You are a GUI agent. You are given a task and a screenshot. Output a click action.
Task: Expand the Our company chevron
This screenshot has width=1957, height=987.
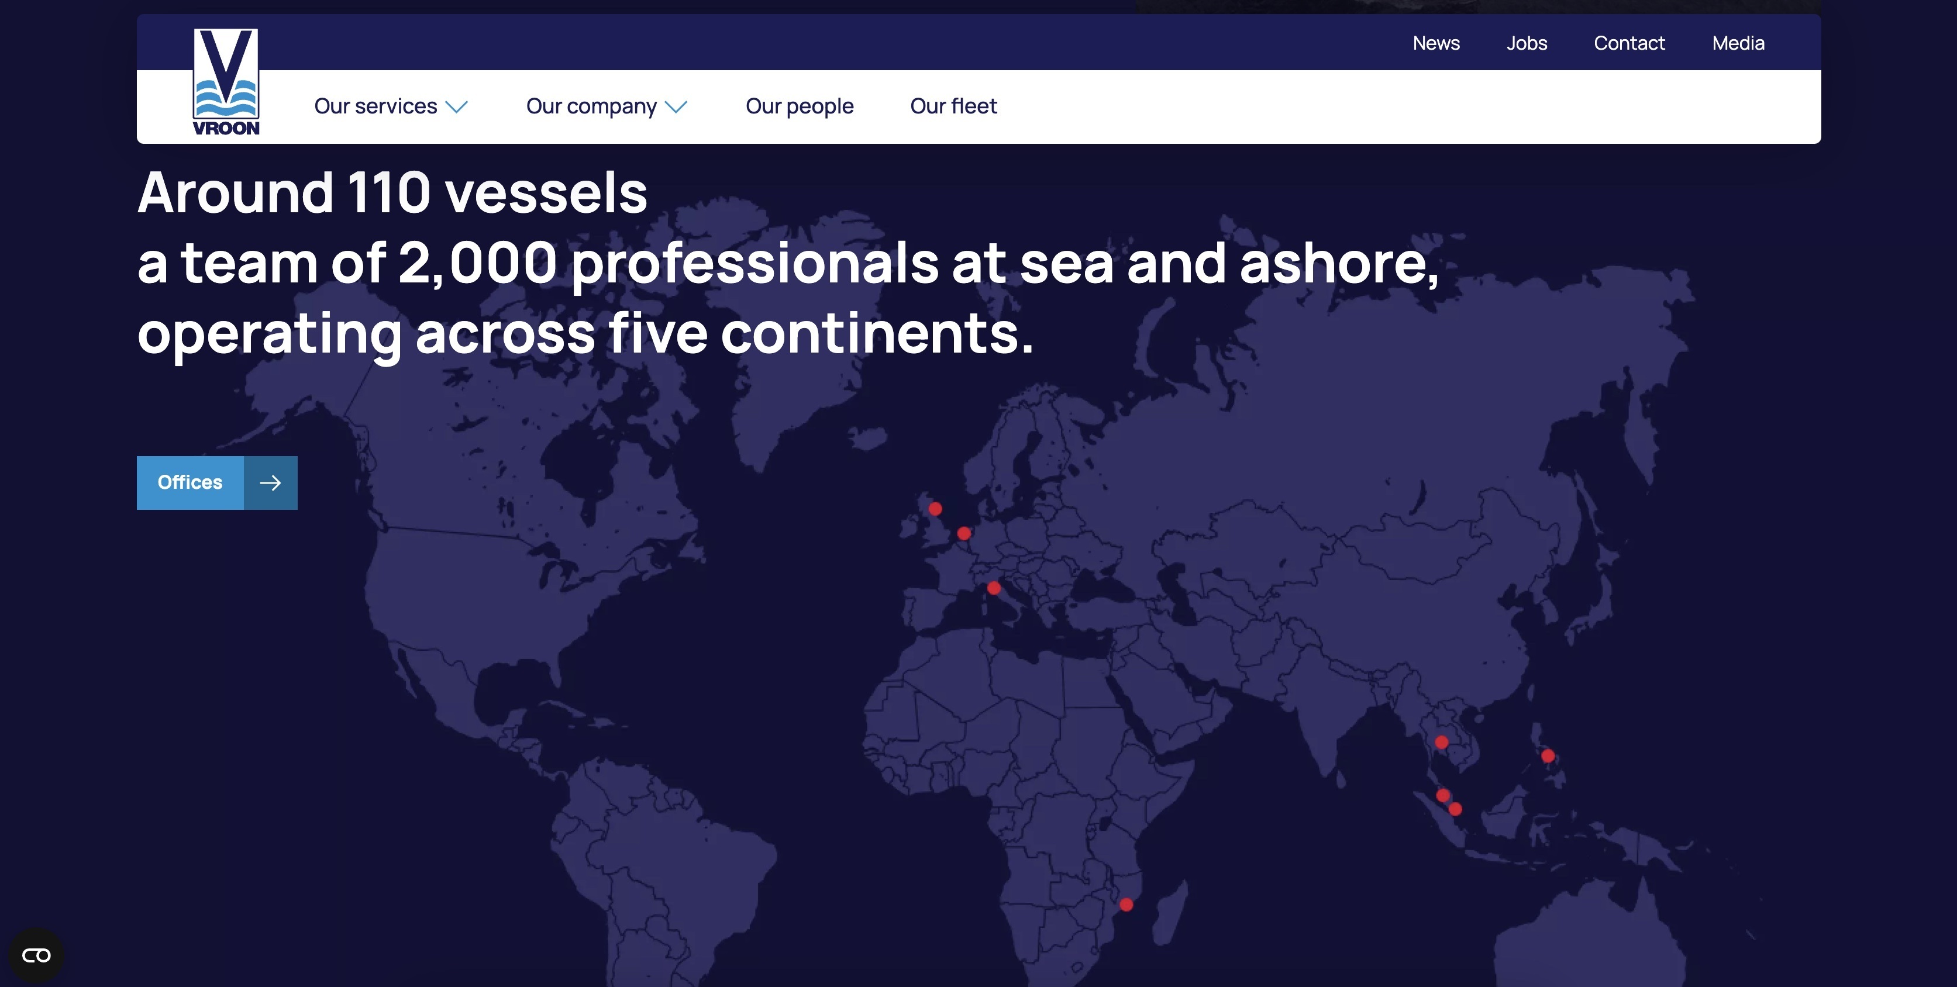[x=676, y=107]
